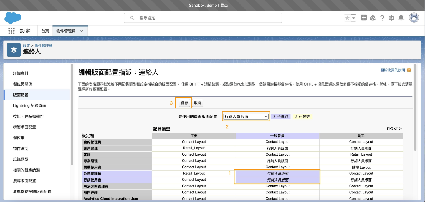Open the setup gear icon
Viewport: 425px width, 202px height.
(391, 18)
